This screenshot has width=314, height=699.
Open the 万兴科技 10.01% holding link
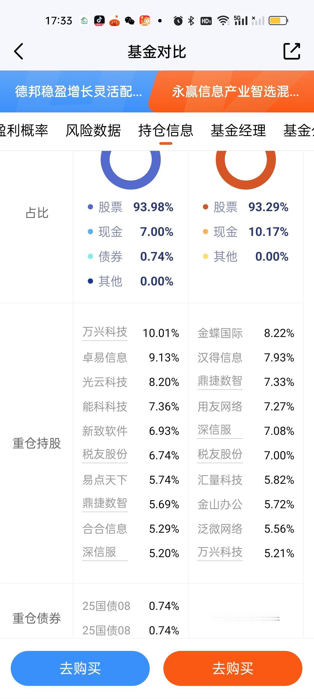tap(105, 332)
